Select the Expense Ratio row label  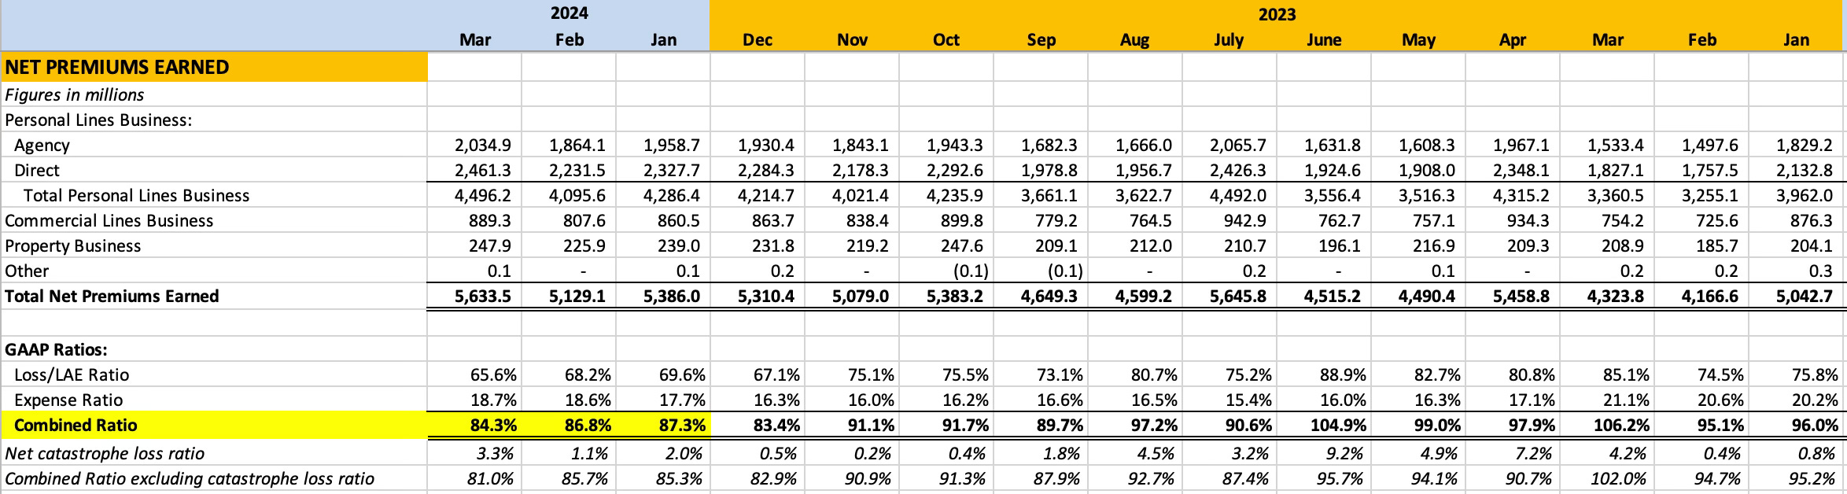tap(68, 400)
